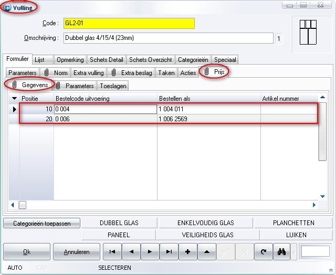Click the Categorieën toepassen button
Screen dimensions: 336x275
(x=42, y=224)
